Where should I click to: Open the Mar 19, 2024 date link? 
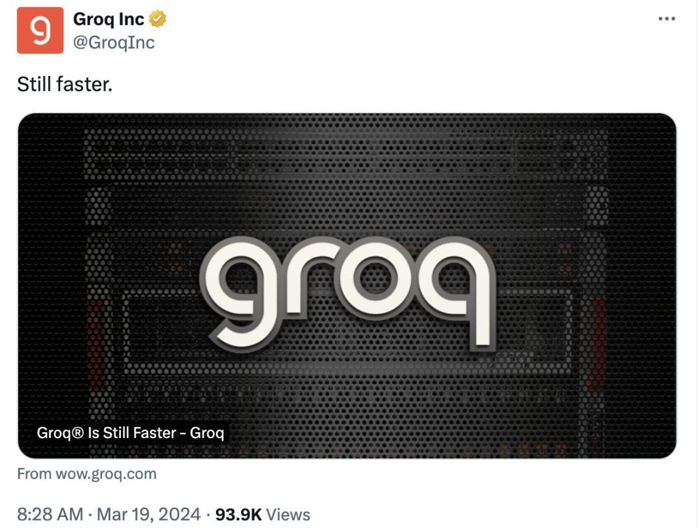(149, 514)
